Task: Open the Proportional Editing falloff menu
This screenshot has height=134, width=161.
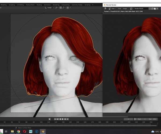Action: [x=71, y=8]
